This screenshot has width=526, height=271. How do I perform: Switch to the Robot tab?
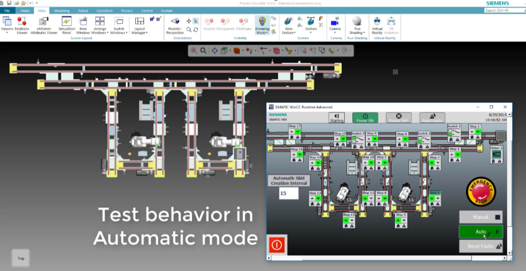(83, 11)
